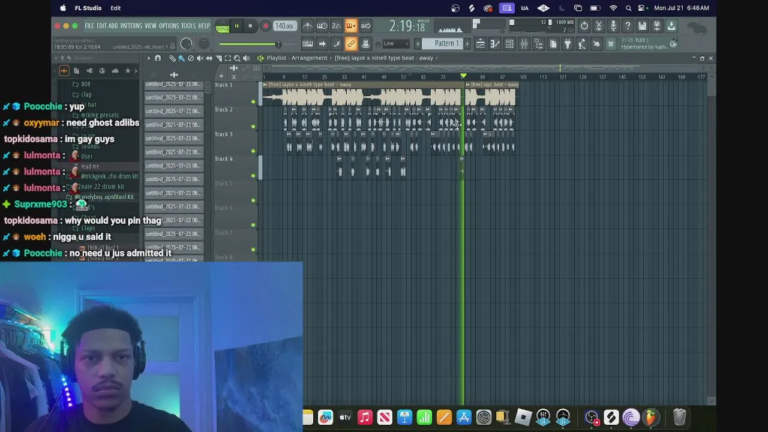Open the Line snap dropdown
The height and width of the screenshot is (432, 768).
tap(396, 44)
